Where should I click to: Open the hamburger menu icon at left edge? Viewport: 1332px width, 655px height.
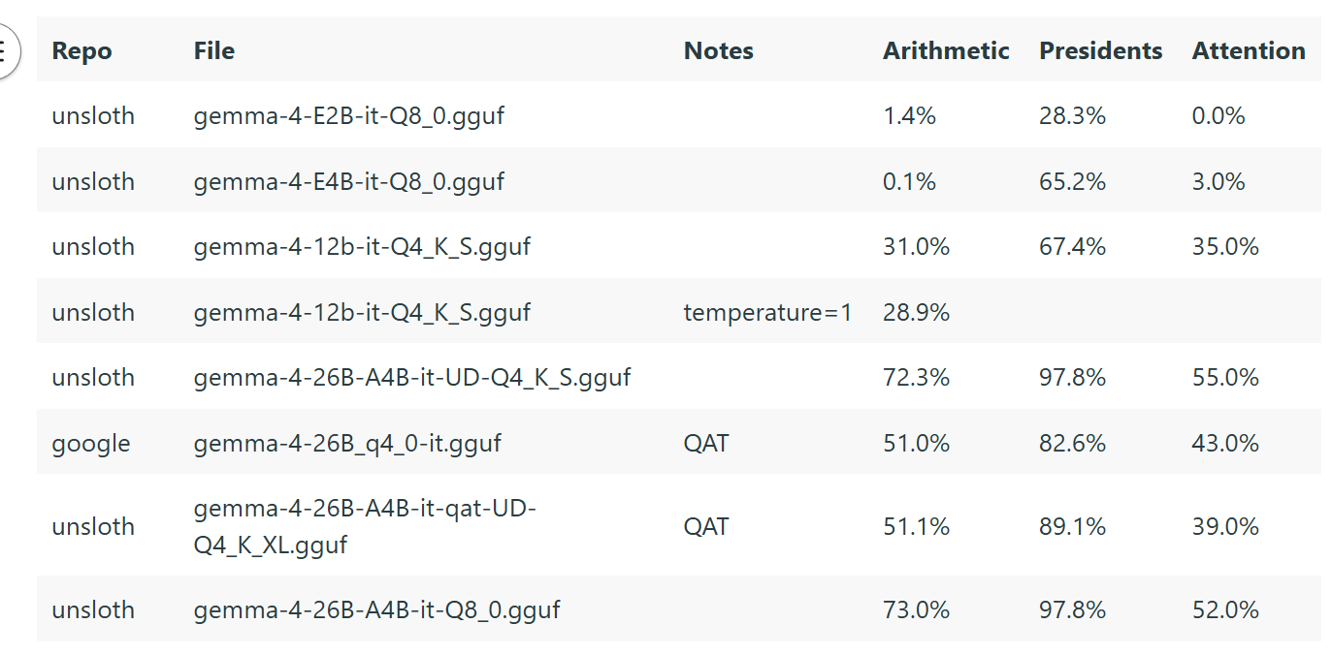point(5,50)
